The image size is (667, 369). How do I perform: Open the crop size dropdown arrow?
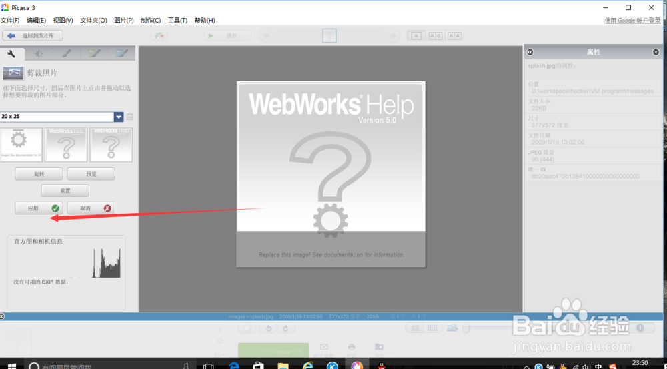119,117
